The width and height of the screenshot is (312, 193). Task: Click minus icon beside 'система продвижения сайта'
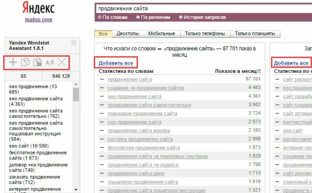point(102,139)
